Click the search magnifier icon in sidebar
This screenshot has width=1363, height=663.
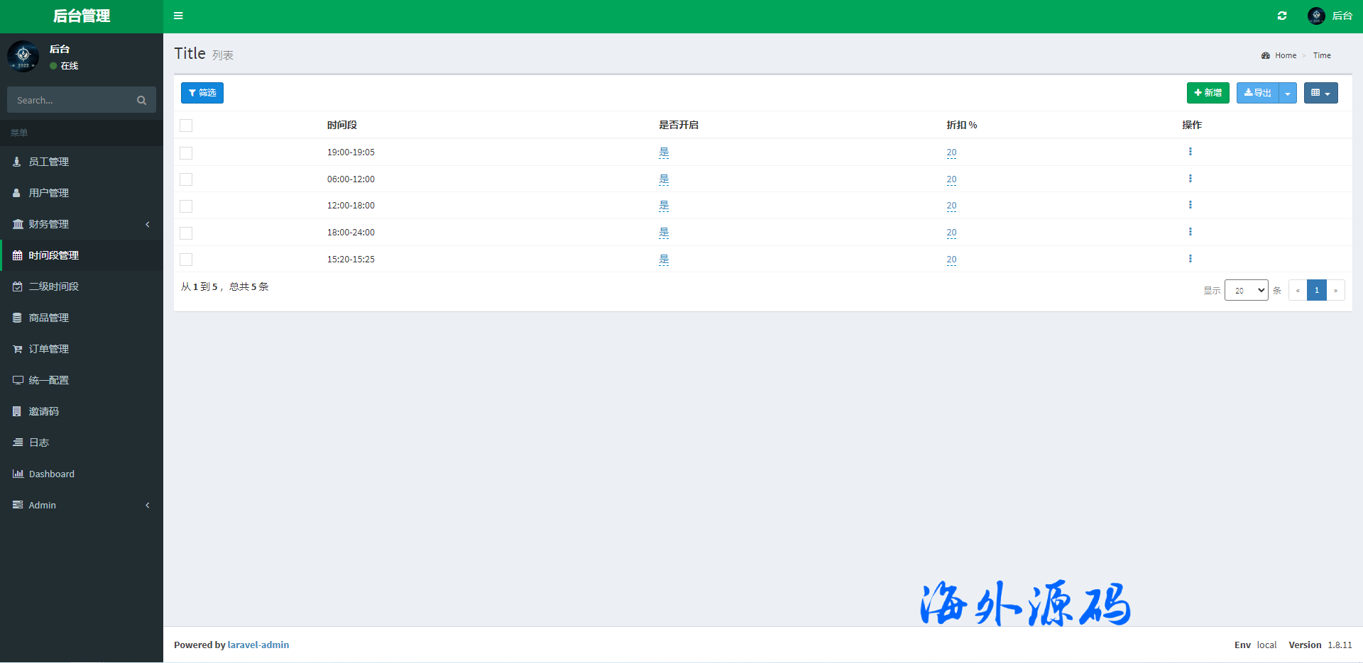[x=141, y=101]
